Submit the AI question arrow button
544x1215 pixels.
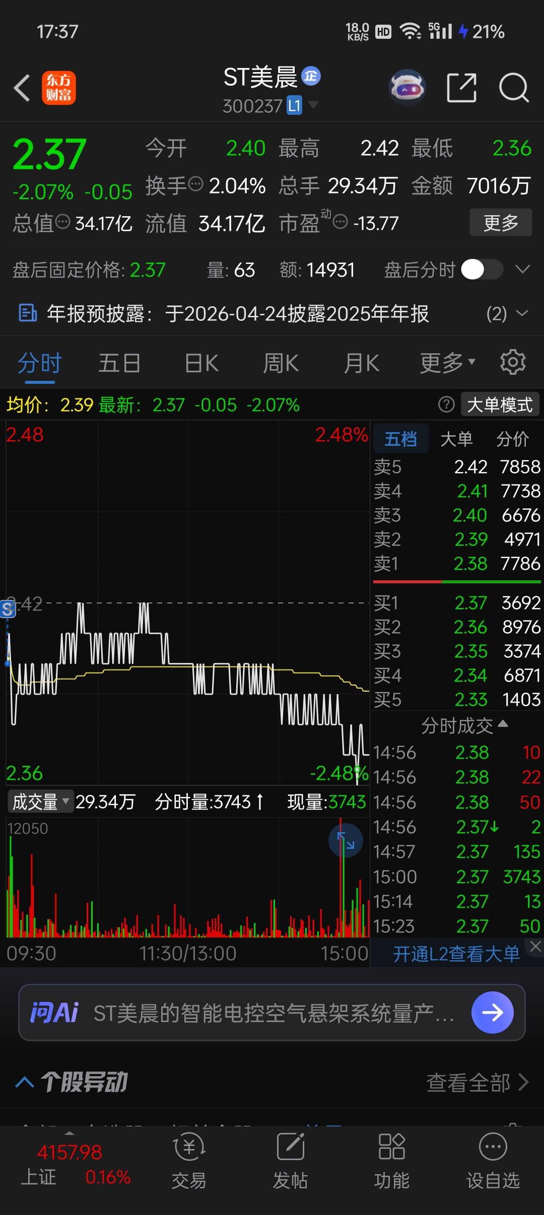pos(493,1012)
